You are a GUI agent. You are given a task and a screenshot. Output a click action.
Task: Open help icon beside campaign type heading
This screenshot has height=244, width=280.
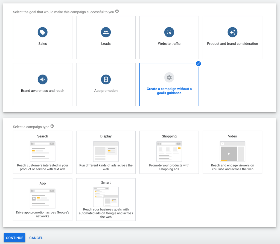(x=52, y=126)
